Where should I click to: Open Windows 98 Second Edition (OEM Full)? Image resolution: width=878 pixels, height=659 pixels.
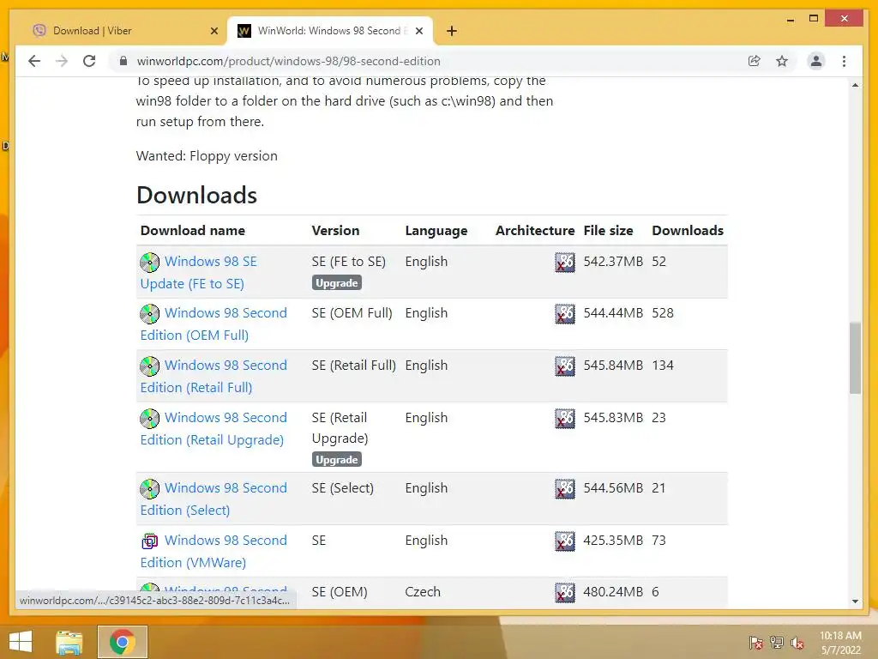pos(213,323)
